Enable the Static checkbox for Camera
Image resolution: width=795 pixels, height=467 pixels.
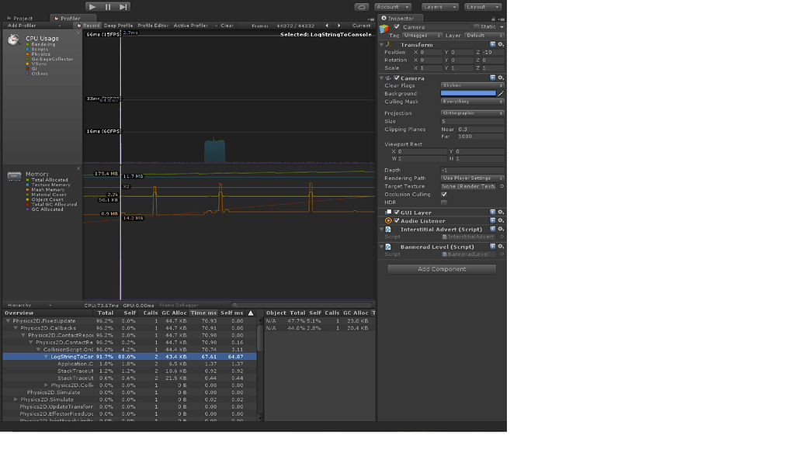476,26
